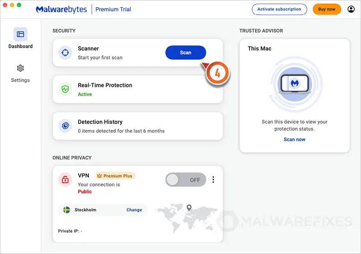The image size is (361, 254).
Task: Click the Stockholm location name
Action: coord(85,210)
